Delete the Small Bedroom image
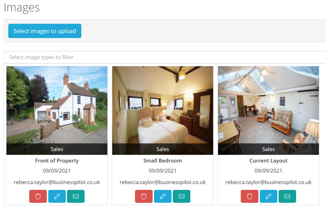Image resolution: width=326 pixels, height=207 pixels. tap(144, 196)
